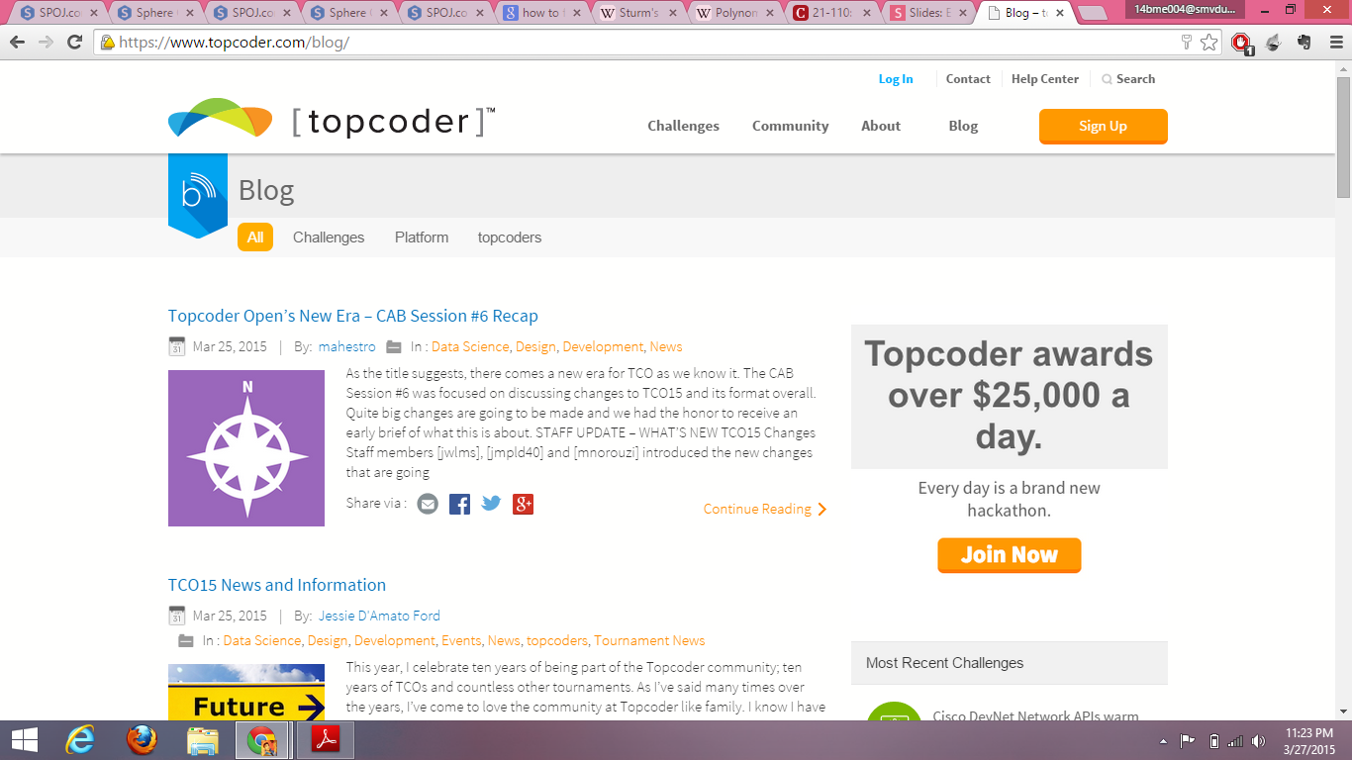Switch to the Slides tab
This screenshot has width=1352, height=760.
[x=929, y=13]
